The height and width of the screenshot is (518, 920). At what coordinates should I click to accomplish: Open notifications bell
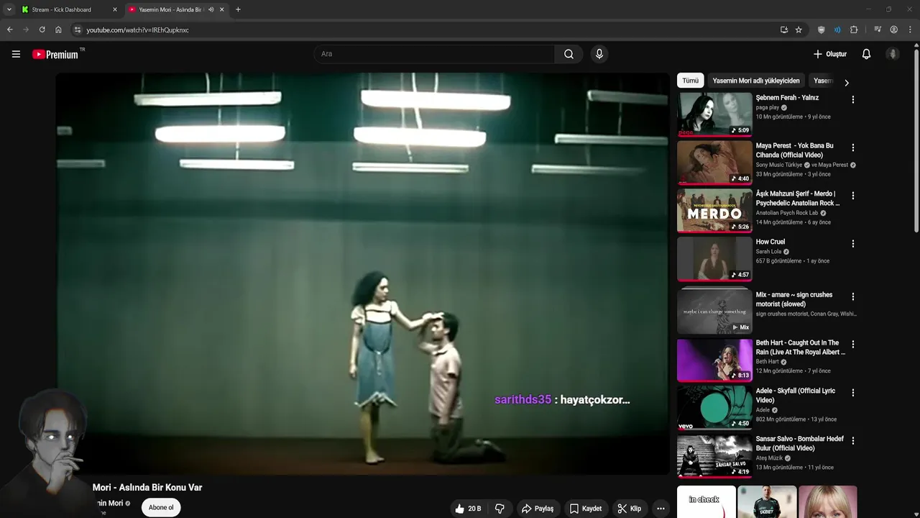click(x=866, y=54)
